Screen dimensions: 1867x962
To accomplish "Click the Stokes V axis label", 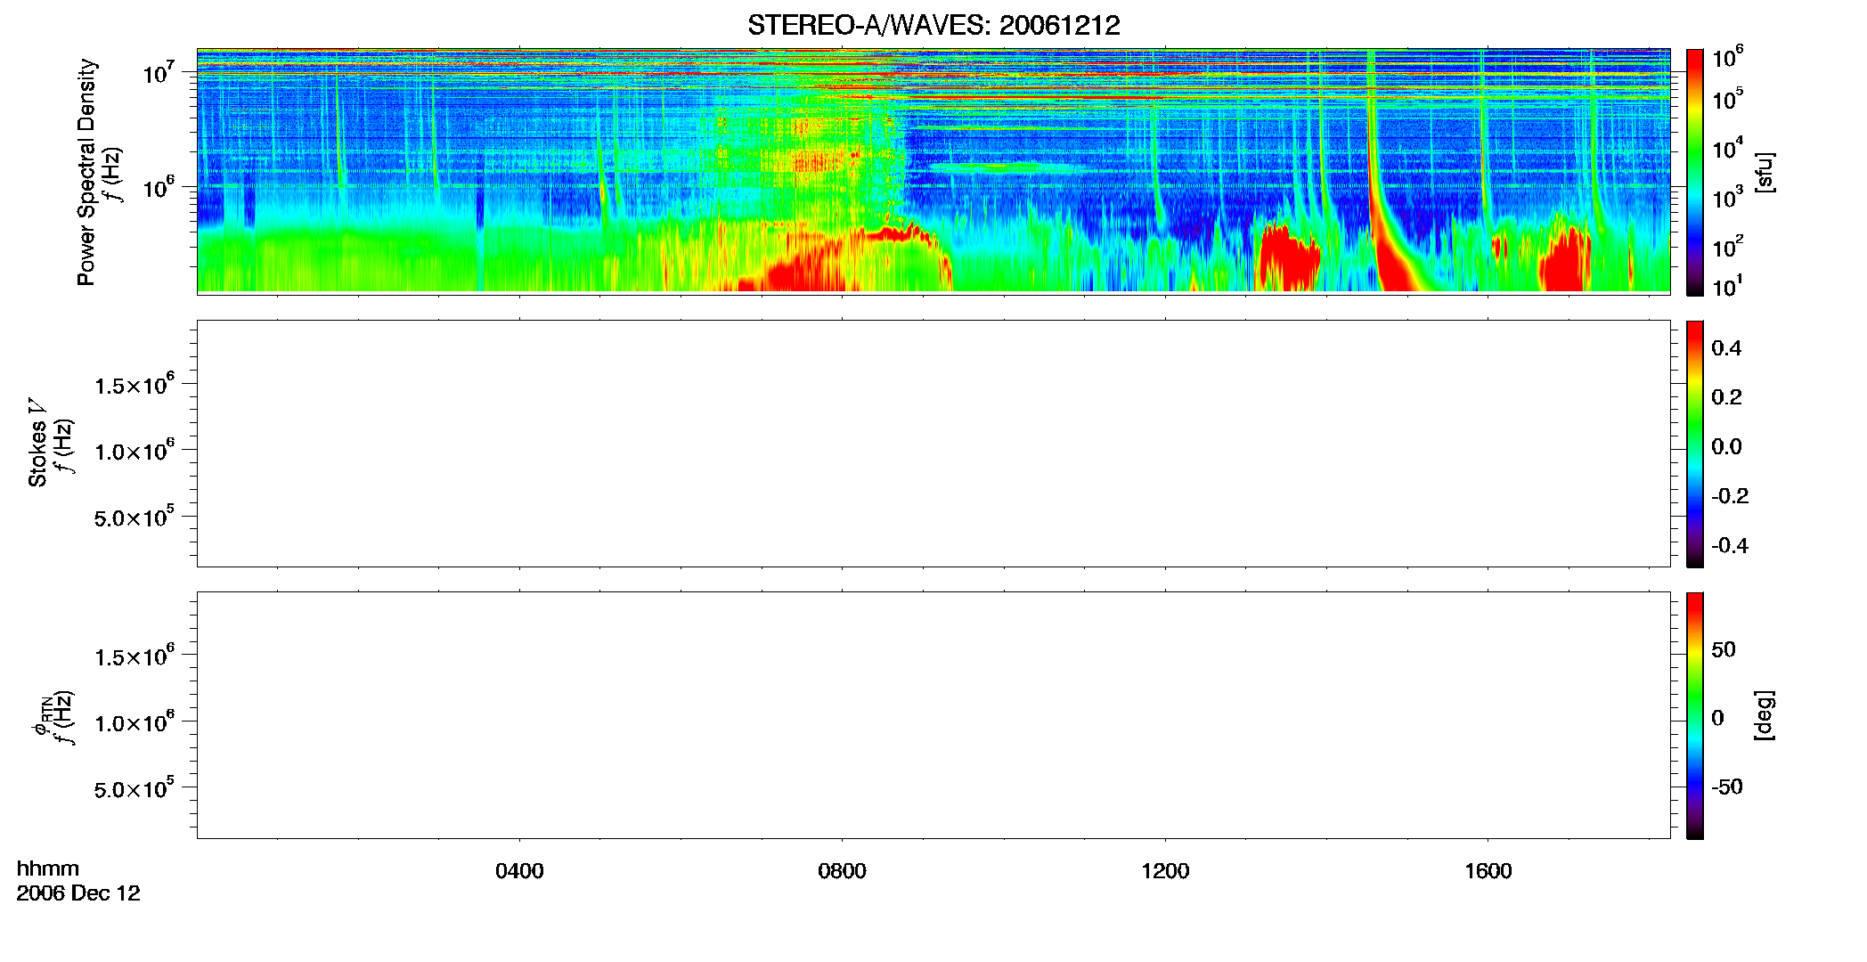I will (x=38, y=443).
